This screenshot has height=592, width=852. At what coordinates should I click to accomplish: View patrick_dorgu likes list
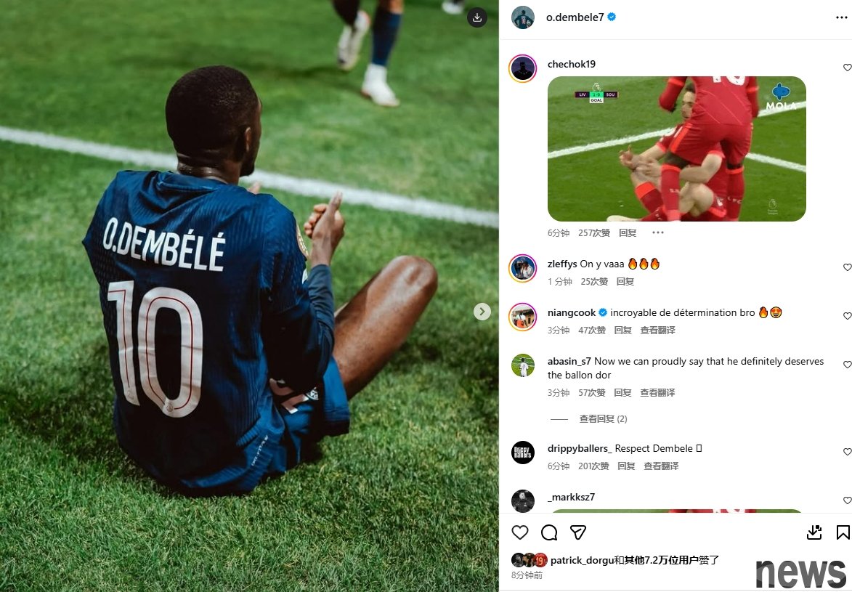[x=635, y=560]
